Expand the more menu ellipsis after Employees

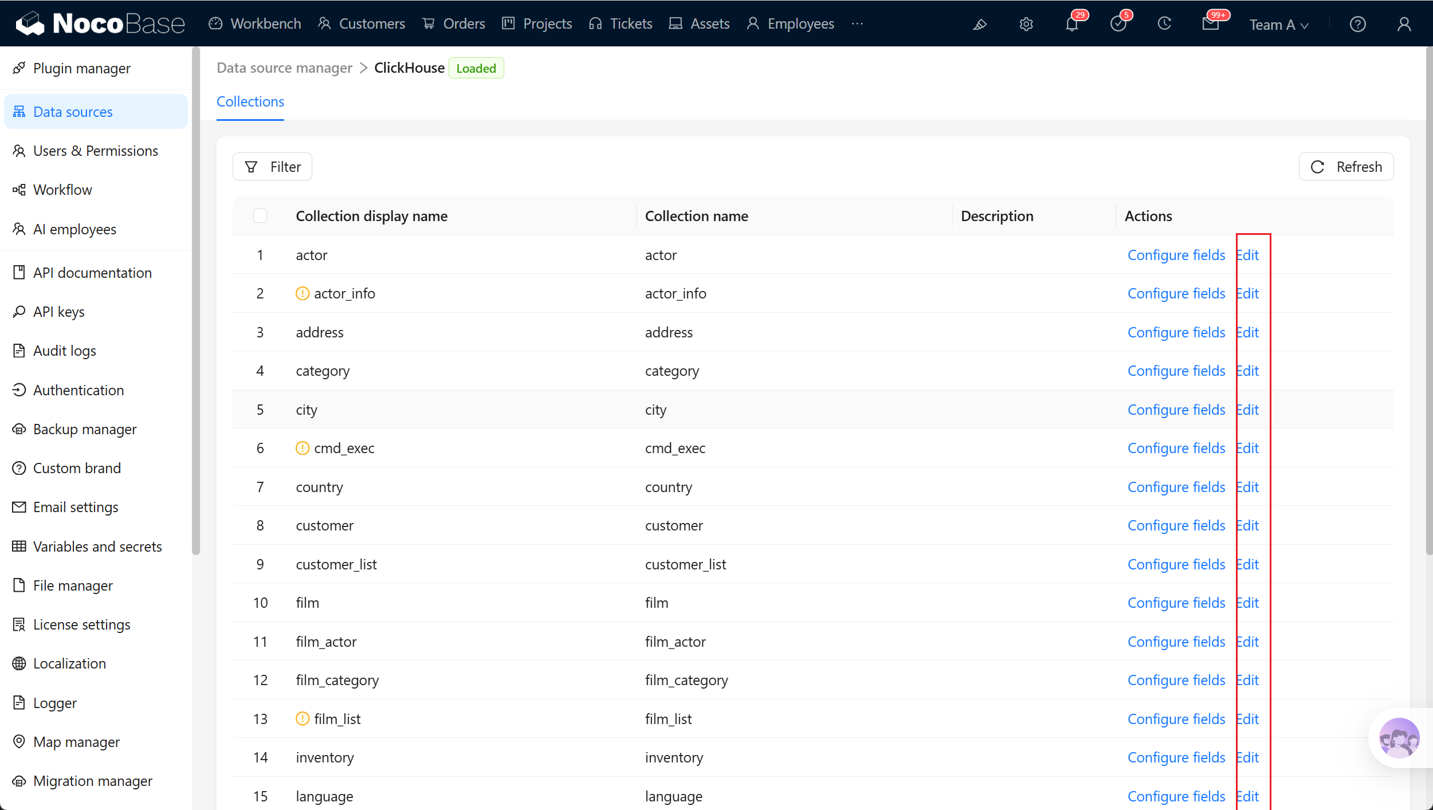tap(857, 23)
